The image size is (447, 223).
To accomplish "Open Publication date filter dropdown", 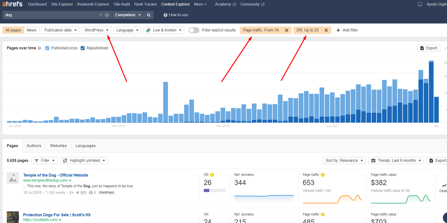I will pos(60,30).
